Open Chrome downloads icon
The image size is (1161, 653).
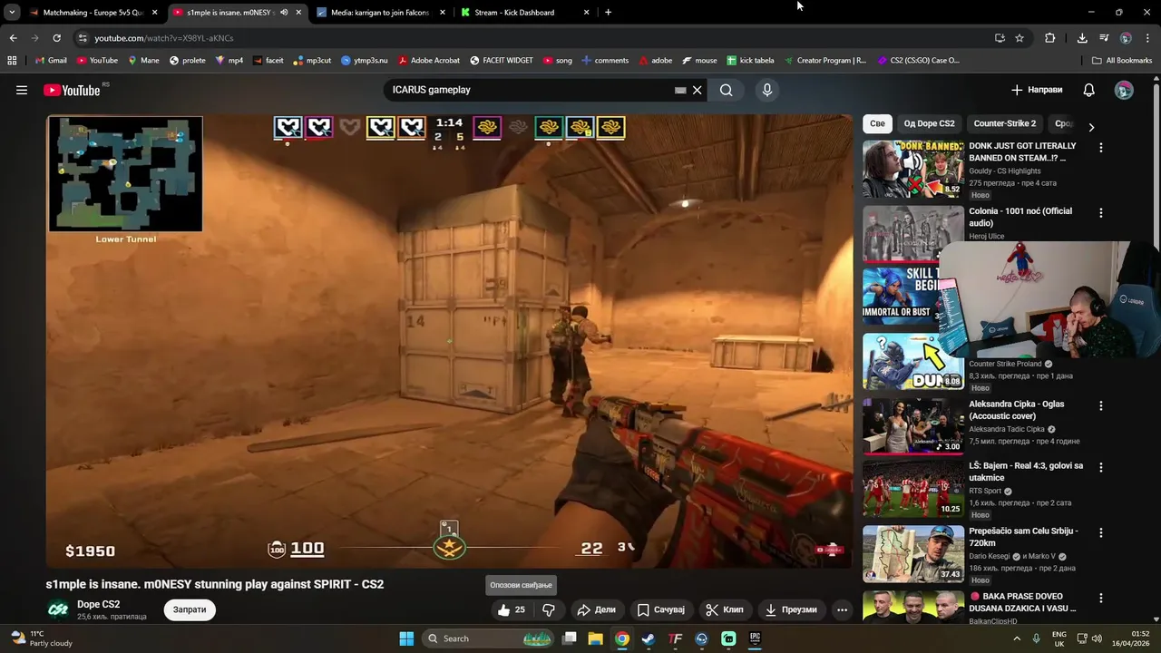[1082, 38]
